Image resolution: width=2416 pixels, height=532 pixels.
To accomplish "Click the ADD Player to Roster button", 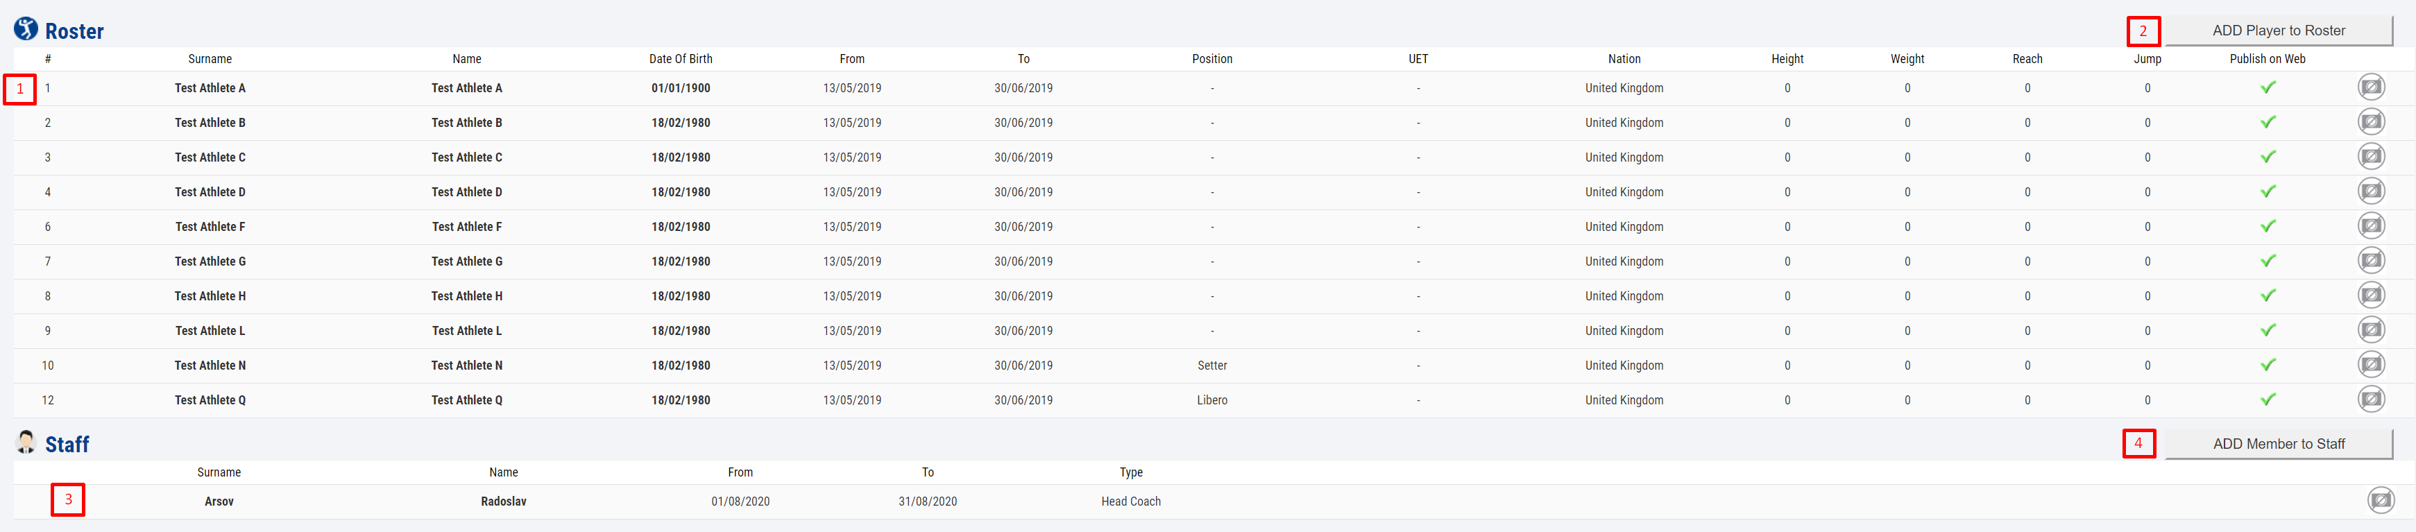I will [2278, 31].
